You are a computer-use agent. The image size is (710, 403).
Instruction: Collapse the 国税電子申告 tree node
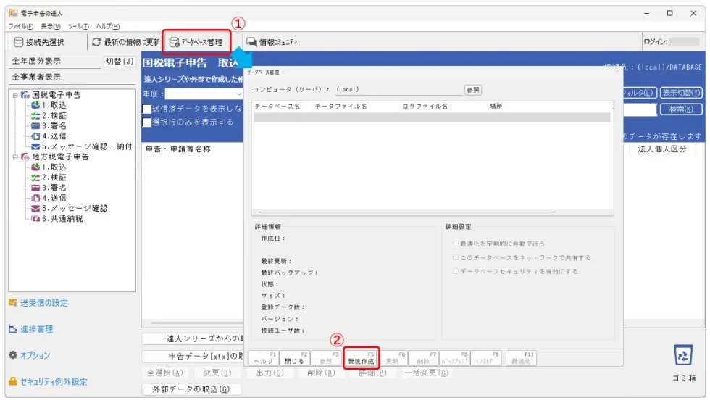click(15, 95)
